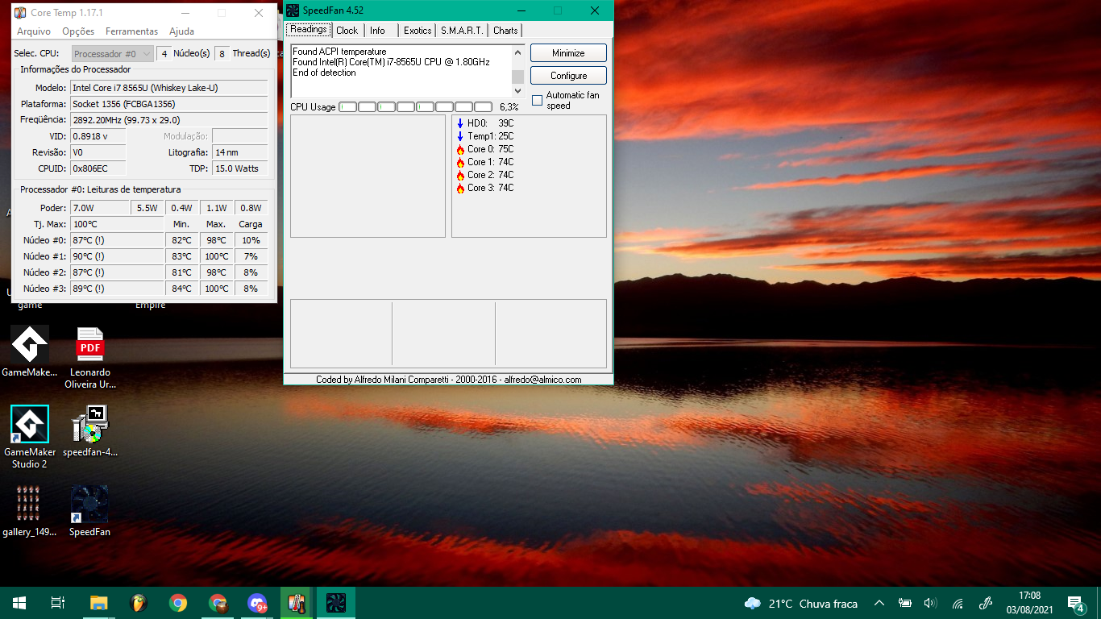Open File Explorer from the taskbar

[x=98, y=603]
